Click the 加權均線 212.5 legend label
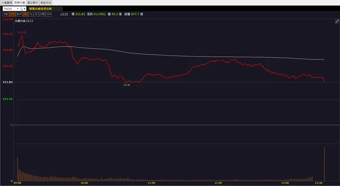This screenshot has height=186, width=340. [24, 21]
